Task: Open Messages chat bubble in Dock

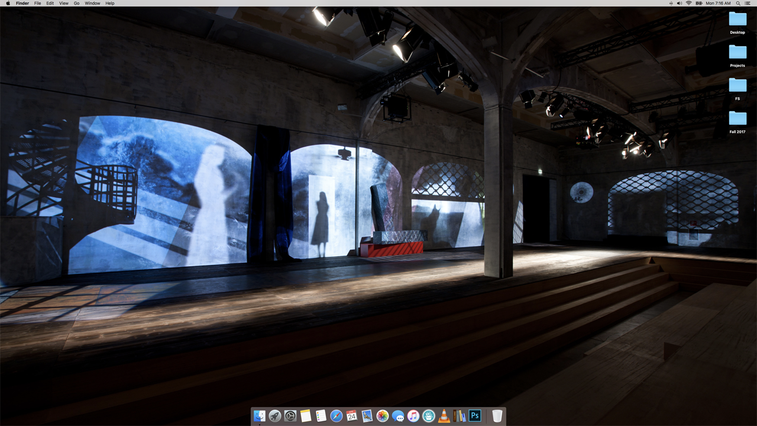Action: 397,416
